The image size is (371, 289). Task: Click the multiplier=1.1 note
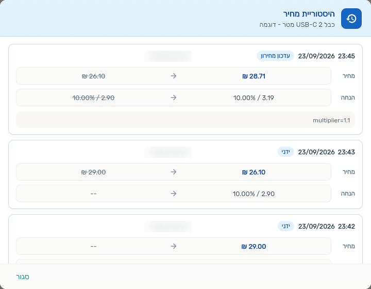pyautogui.click(x=331, y=120)
